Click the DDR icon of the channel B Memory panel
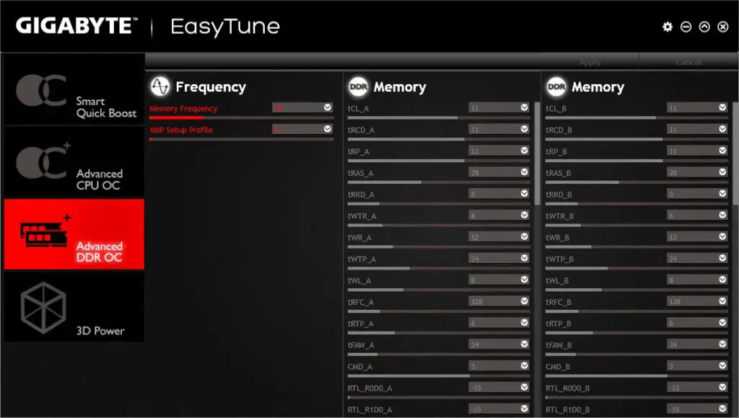 coord(556,86)
